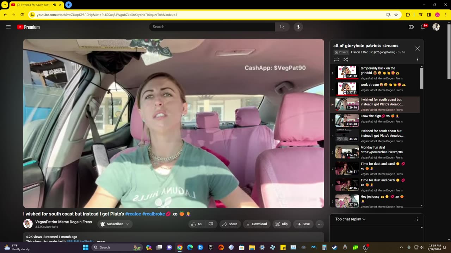
Task: Go back in browser history
Action: (x=5, y=15)
